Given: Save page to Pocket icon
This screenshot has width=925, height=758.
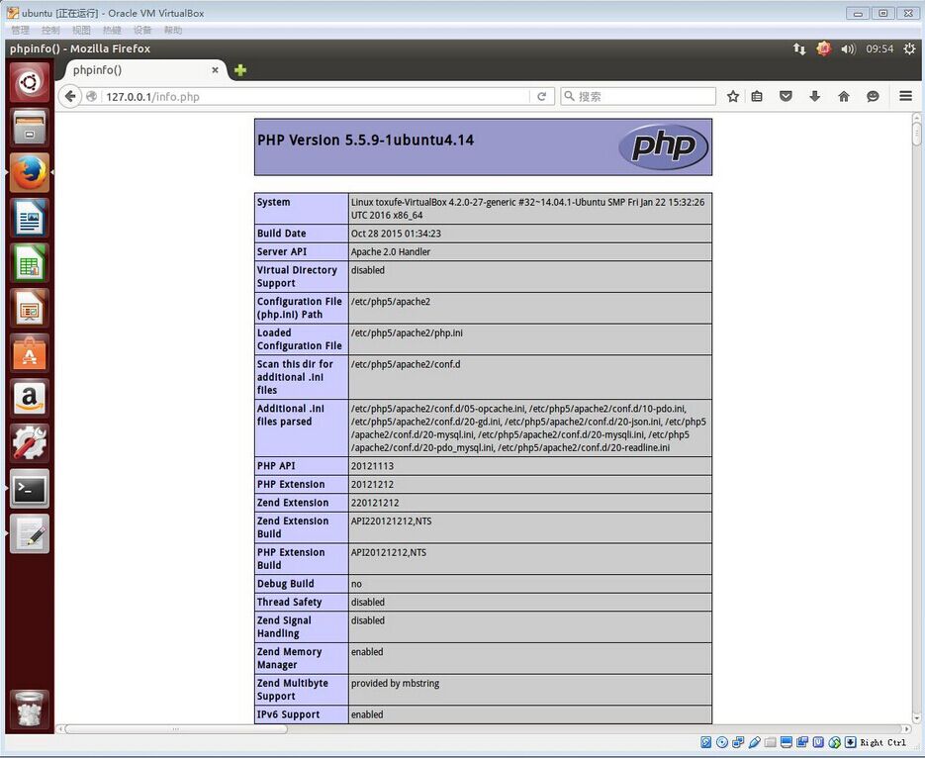Looking at the screenshot, I should (x=786, y=96).
